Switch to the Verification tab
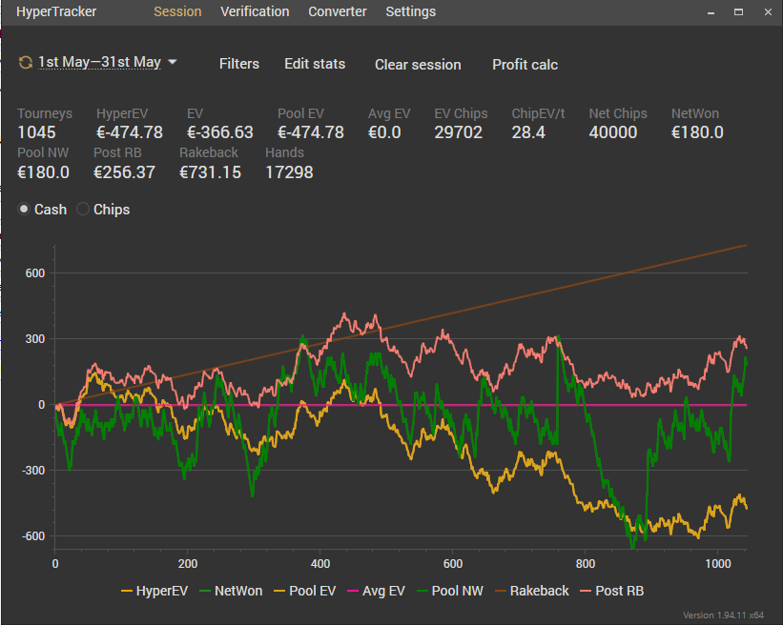The width and height of the screenshot is (783, 625). 255,11
